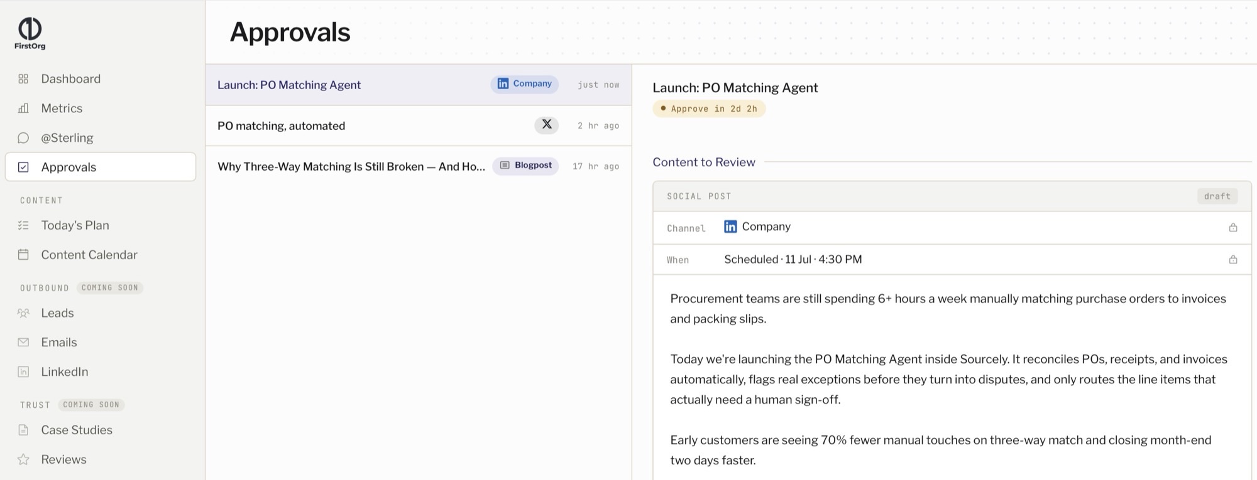Select the Approvals menu item
Viewport: 1257px width, 480px height.
pos(101,167)
